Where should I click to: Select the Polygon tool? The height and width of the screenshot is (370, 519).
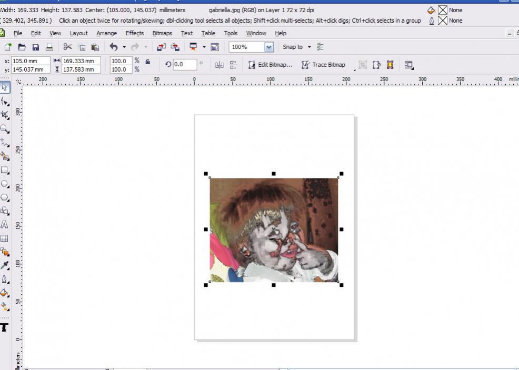pos(5,197)
